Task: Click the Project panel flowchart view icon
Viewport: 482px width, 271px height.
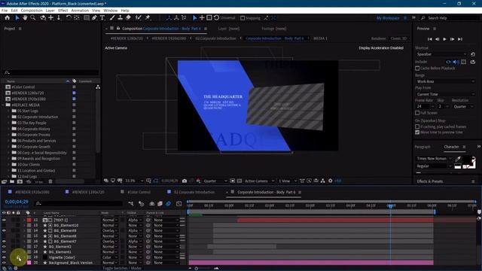Action: [98, 87]
